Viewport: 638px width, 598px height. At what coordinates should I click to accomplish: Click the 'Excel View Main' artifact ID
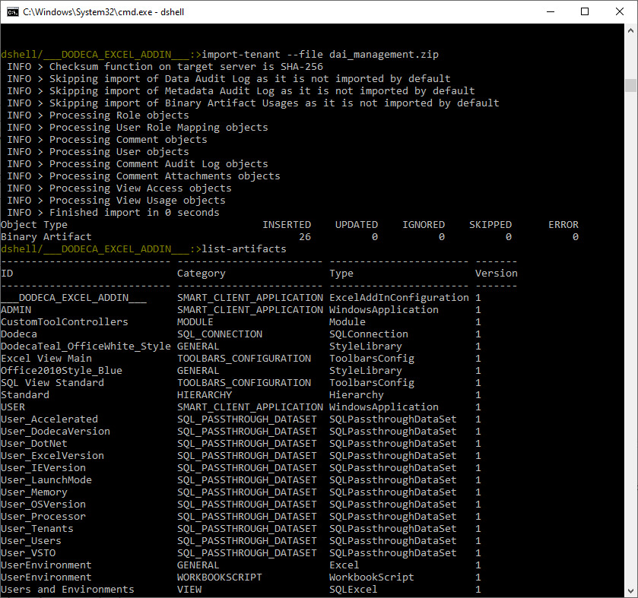click(46, 359)
